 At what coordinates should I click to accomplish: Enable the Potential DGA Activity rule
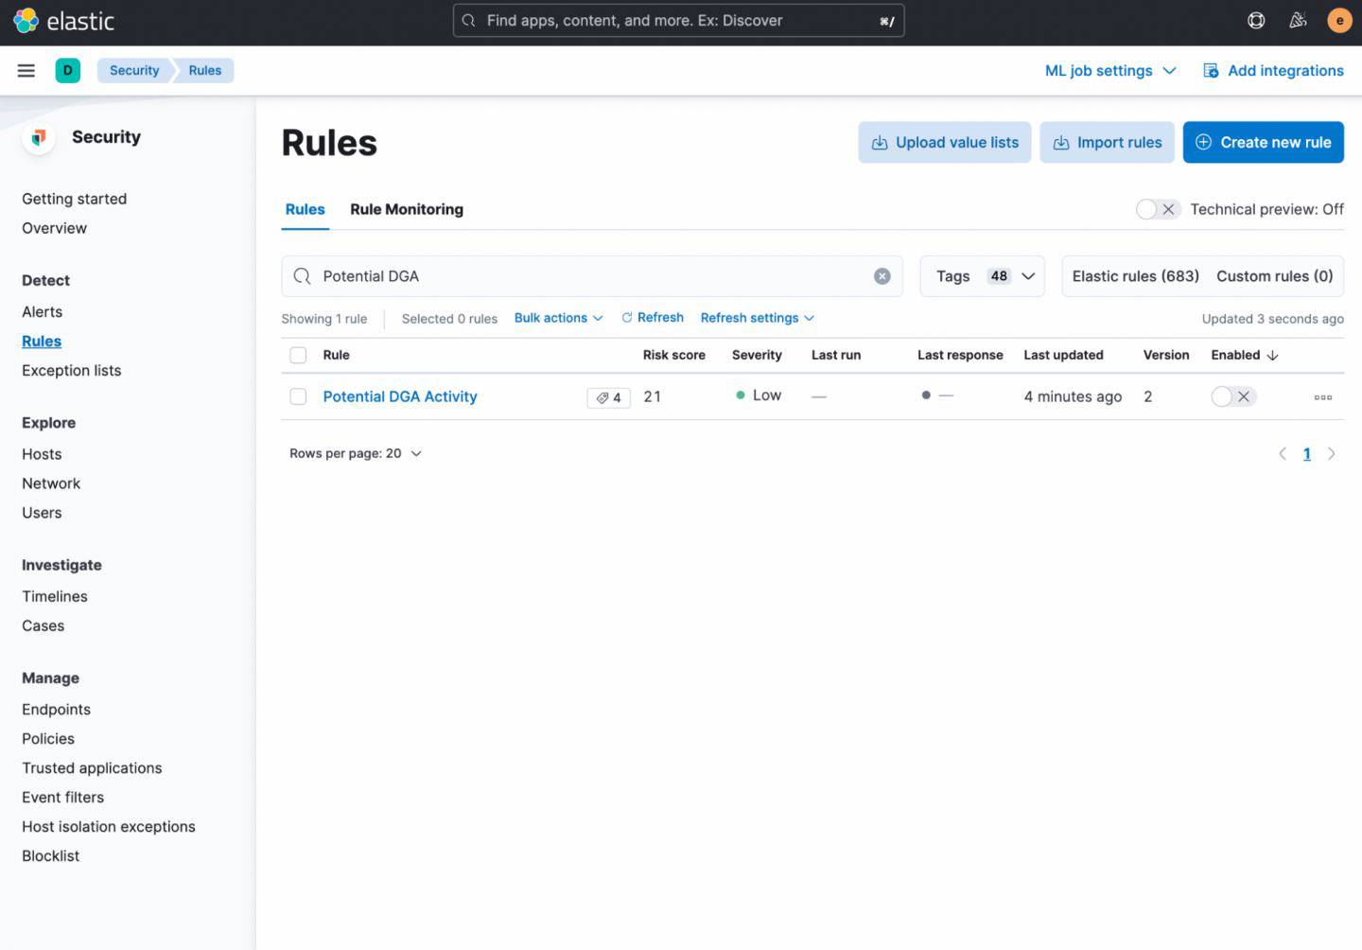coord(1232,396)
